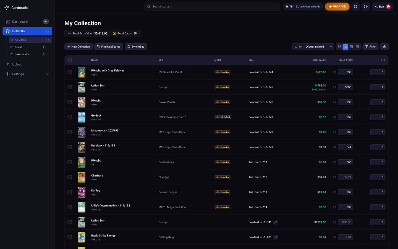
Task: Switch to compact table view icon
Action: [357, 47]
